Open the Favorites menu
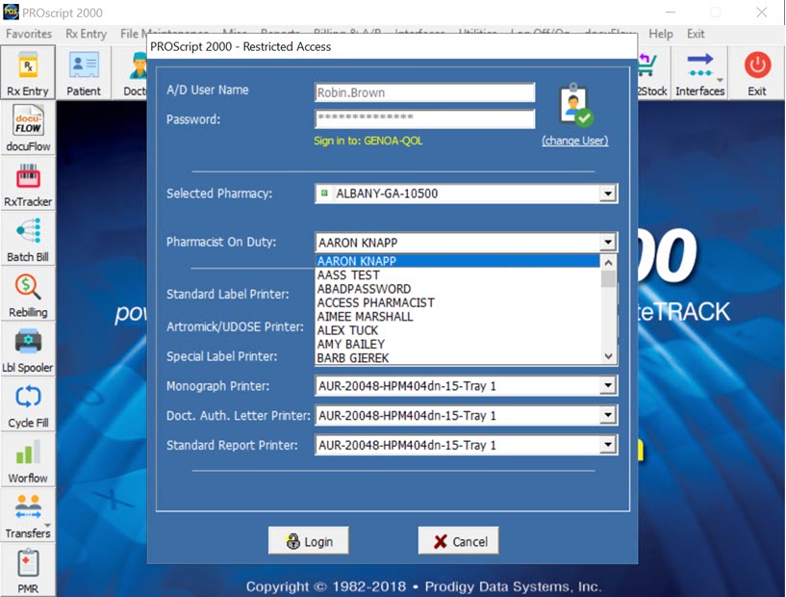This screenshot has height=597, width=786. (x=29, y=34)
